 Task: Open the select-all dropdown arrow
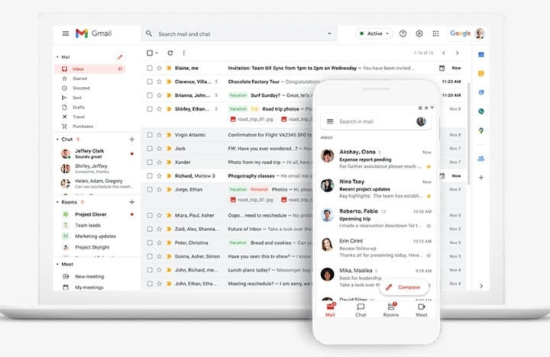coord(157,53)
